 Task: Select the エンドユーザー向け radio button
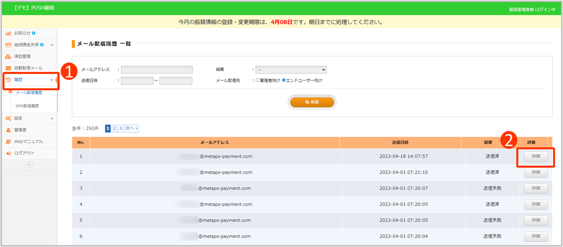point(284,80)
